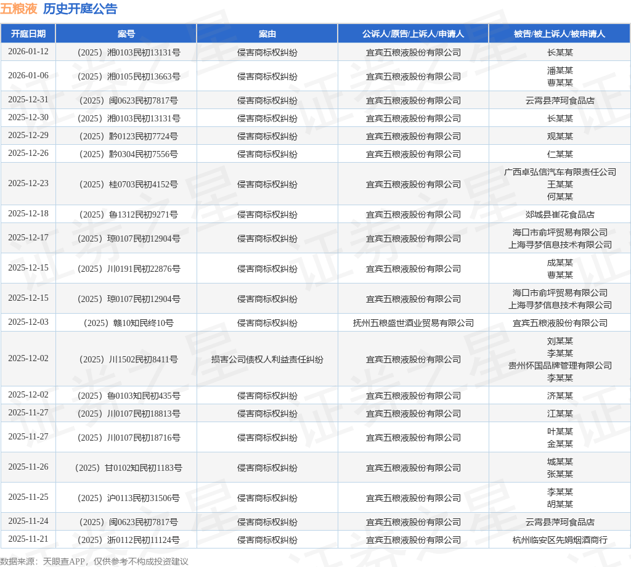Select the date 2025-12-29
This screenshot has height=567, width=631.
click(28, 136)
